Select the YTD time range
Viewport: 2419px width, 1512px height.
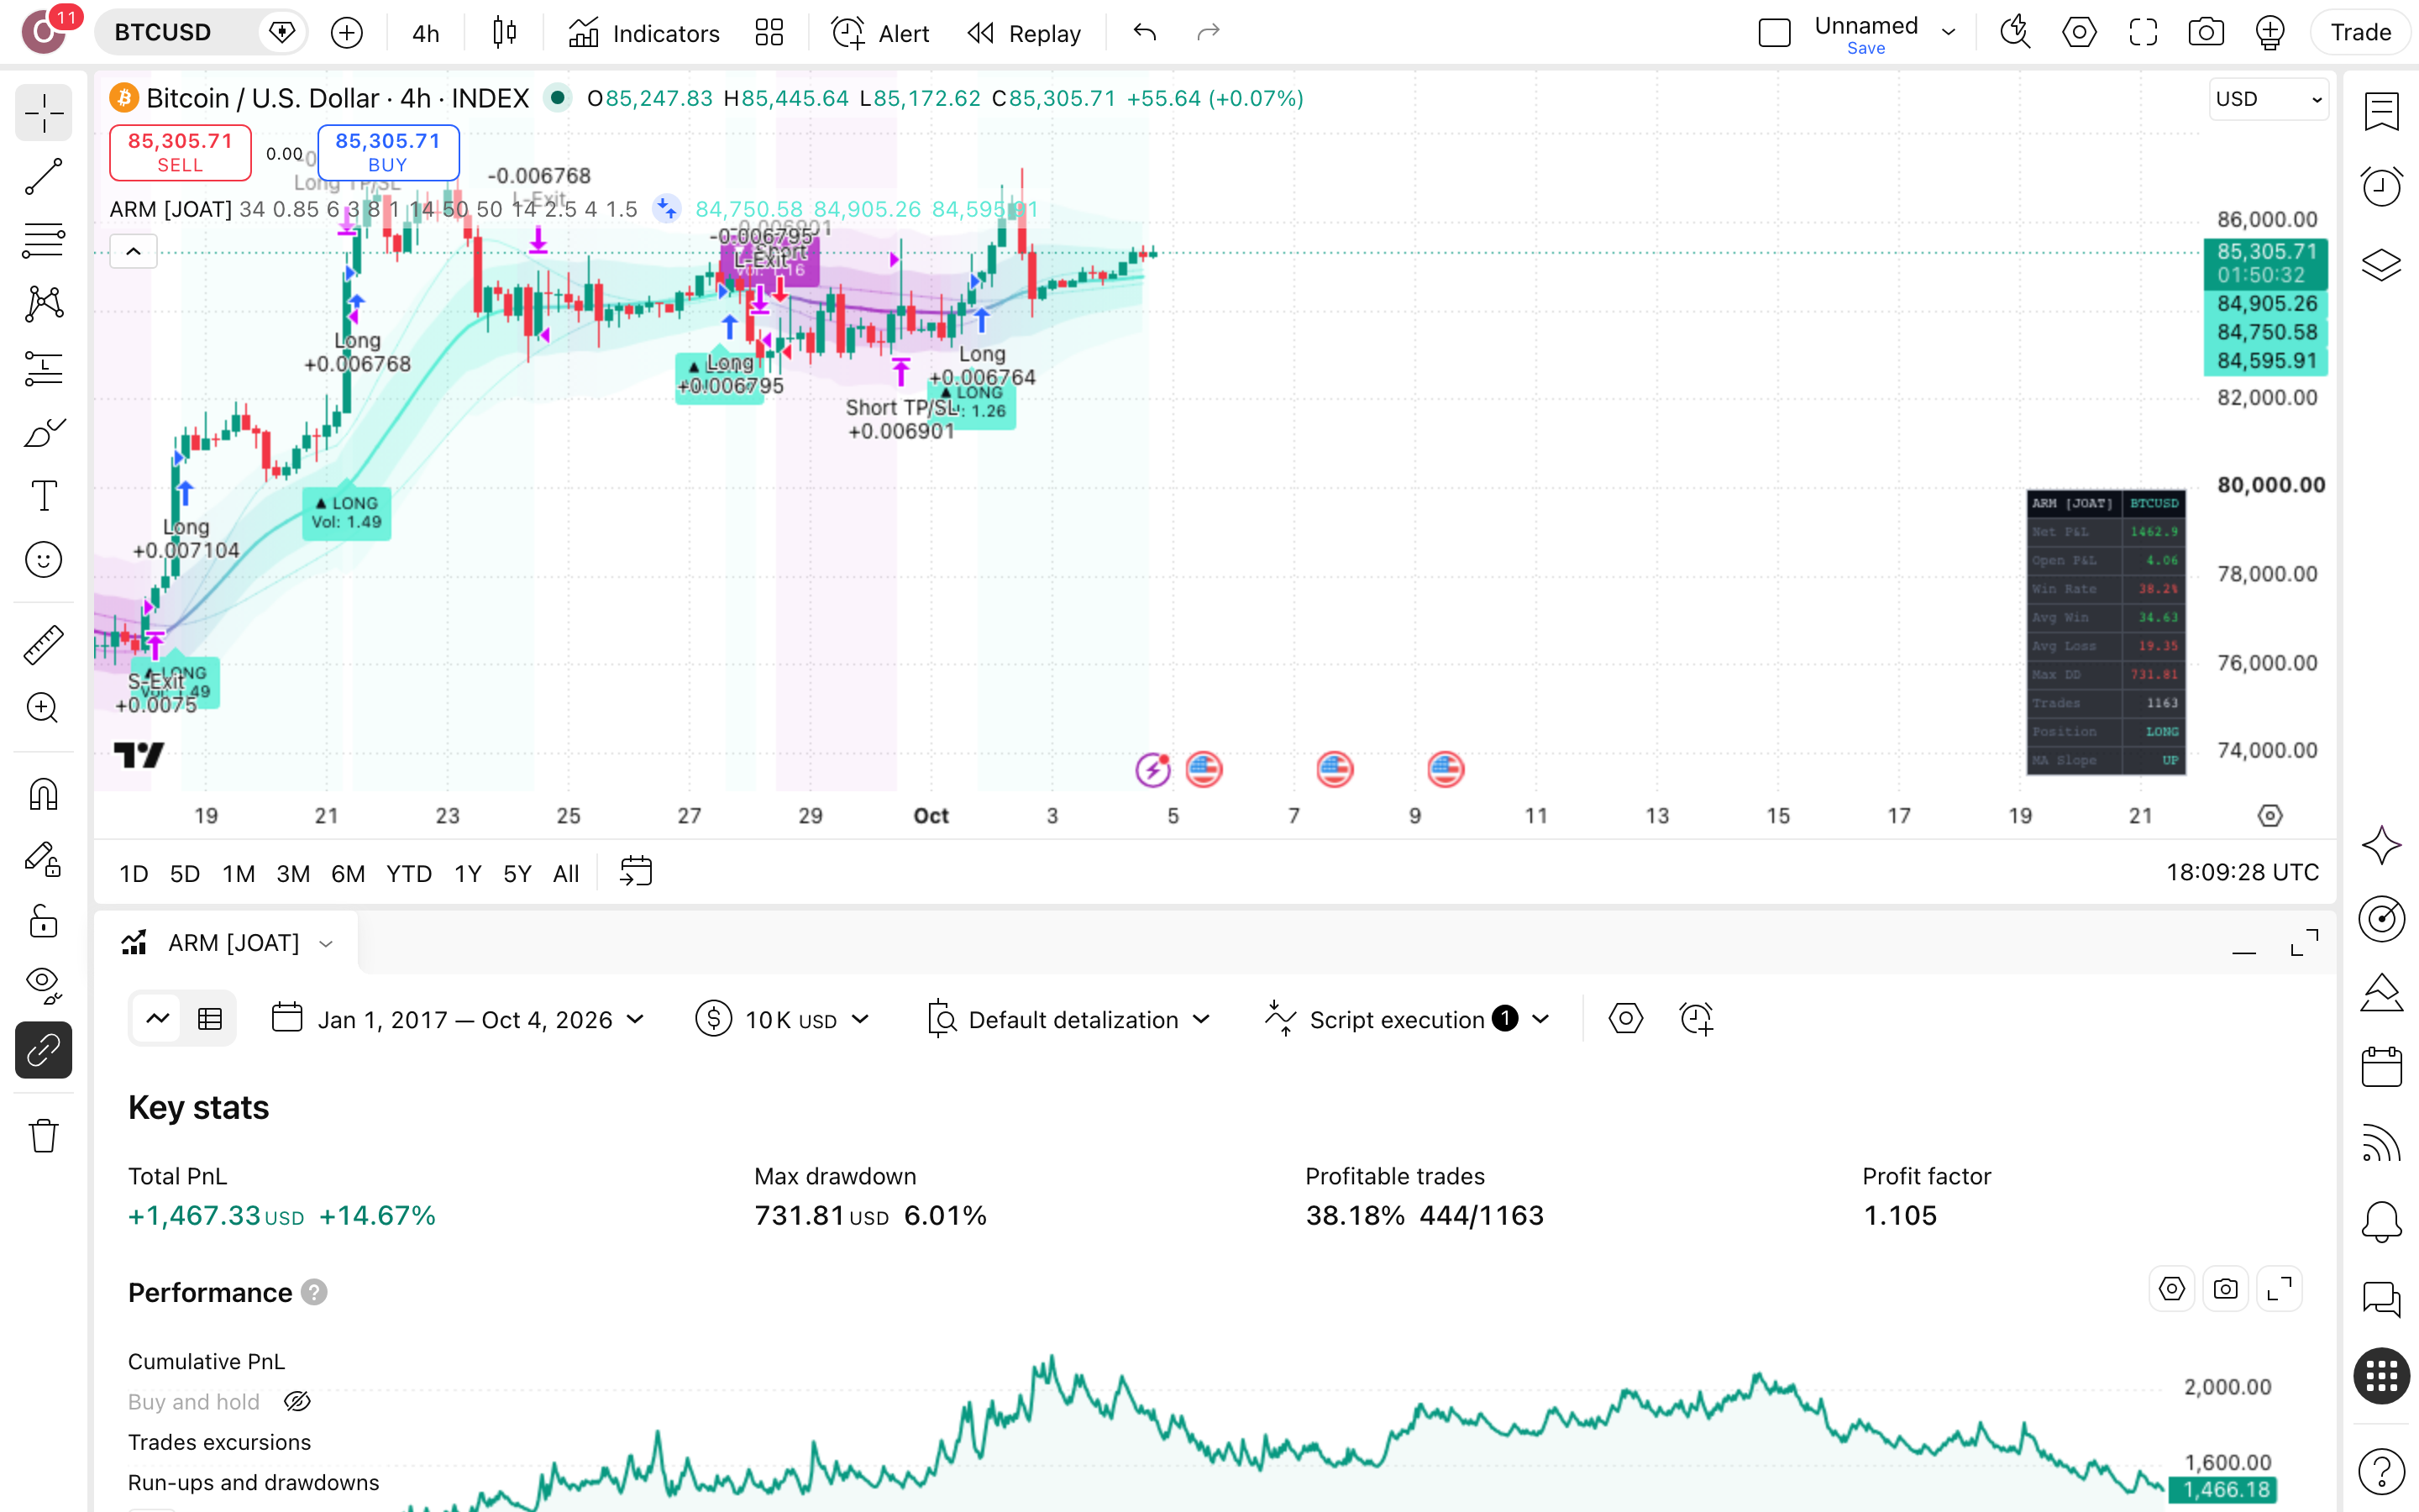pyautogui.click(x=409, y=873)
